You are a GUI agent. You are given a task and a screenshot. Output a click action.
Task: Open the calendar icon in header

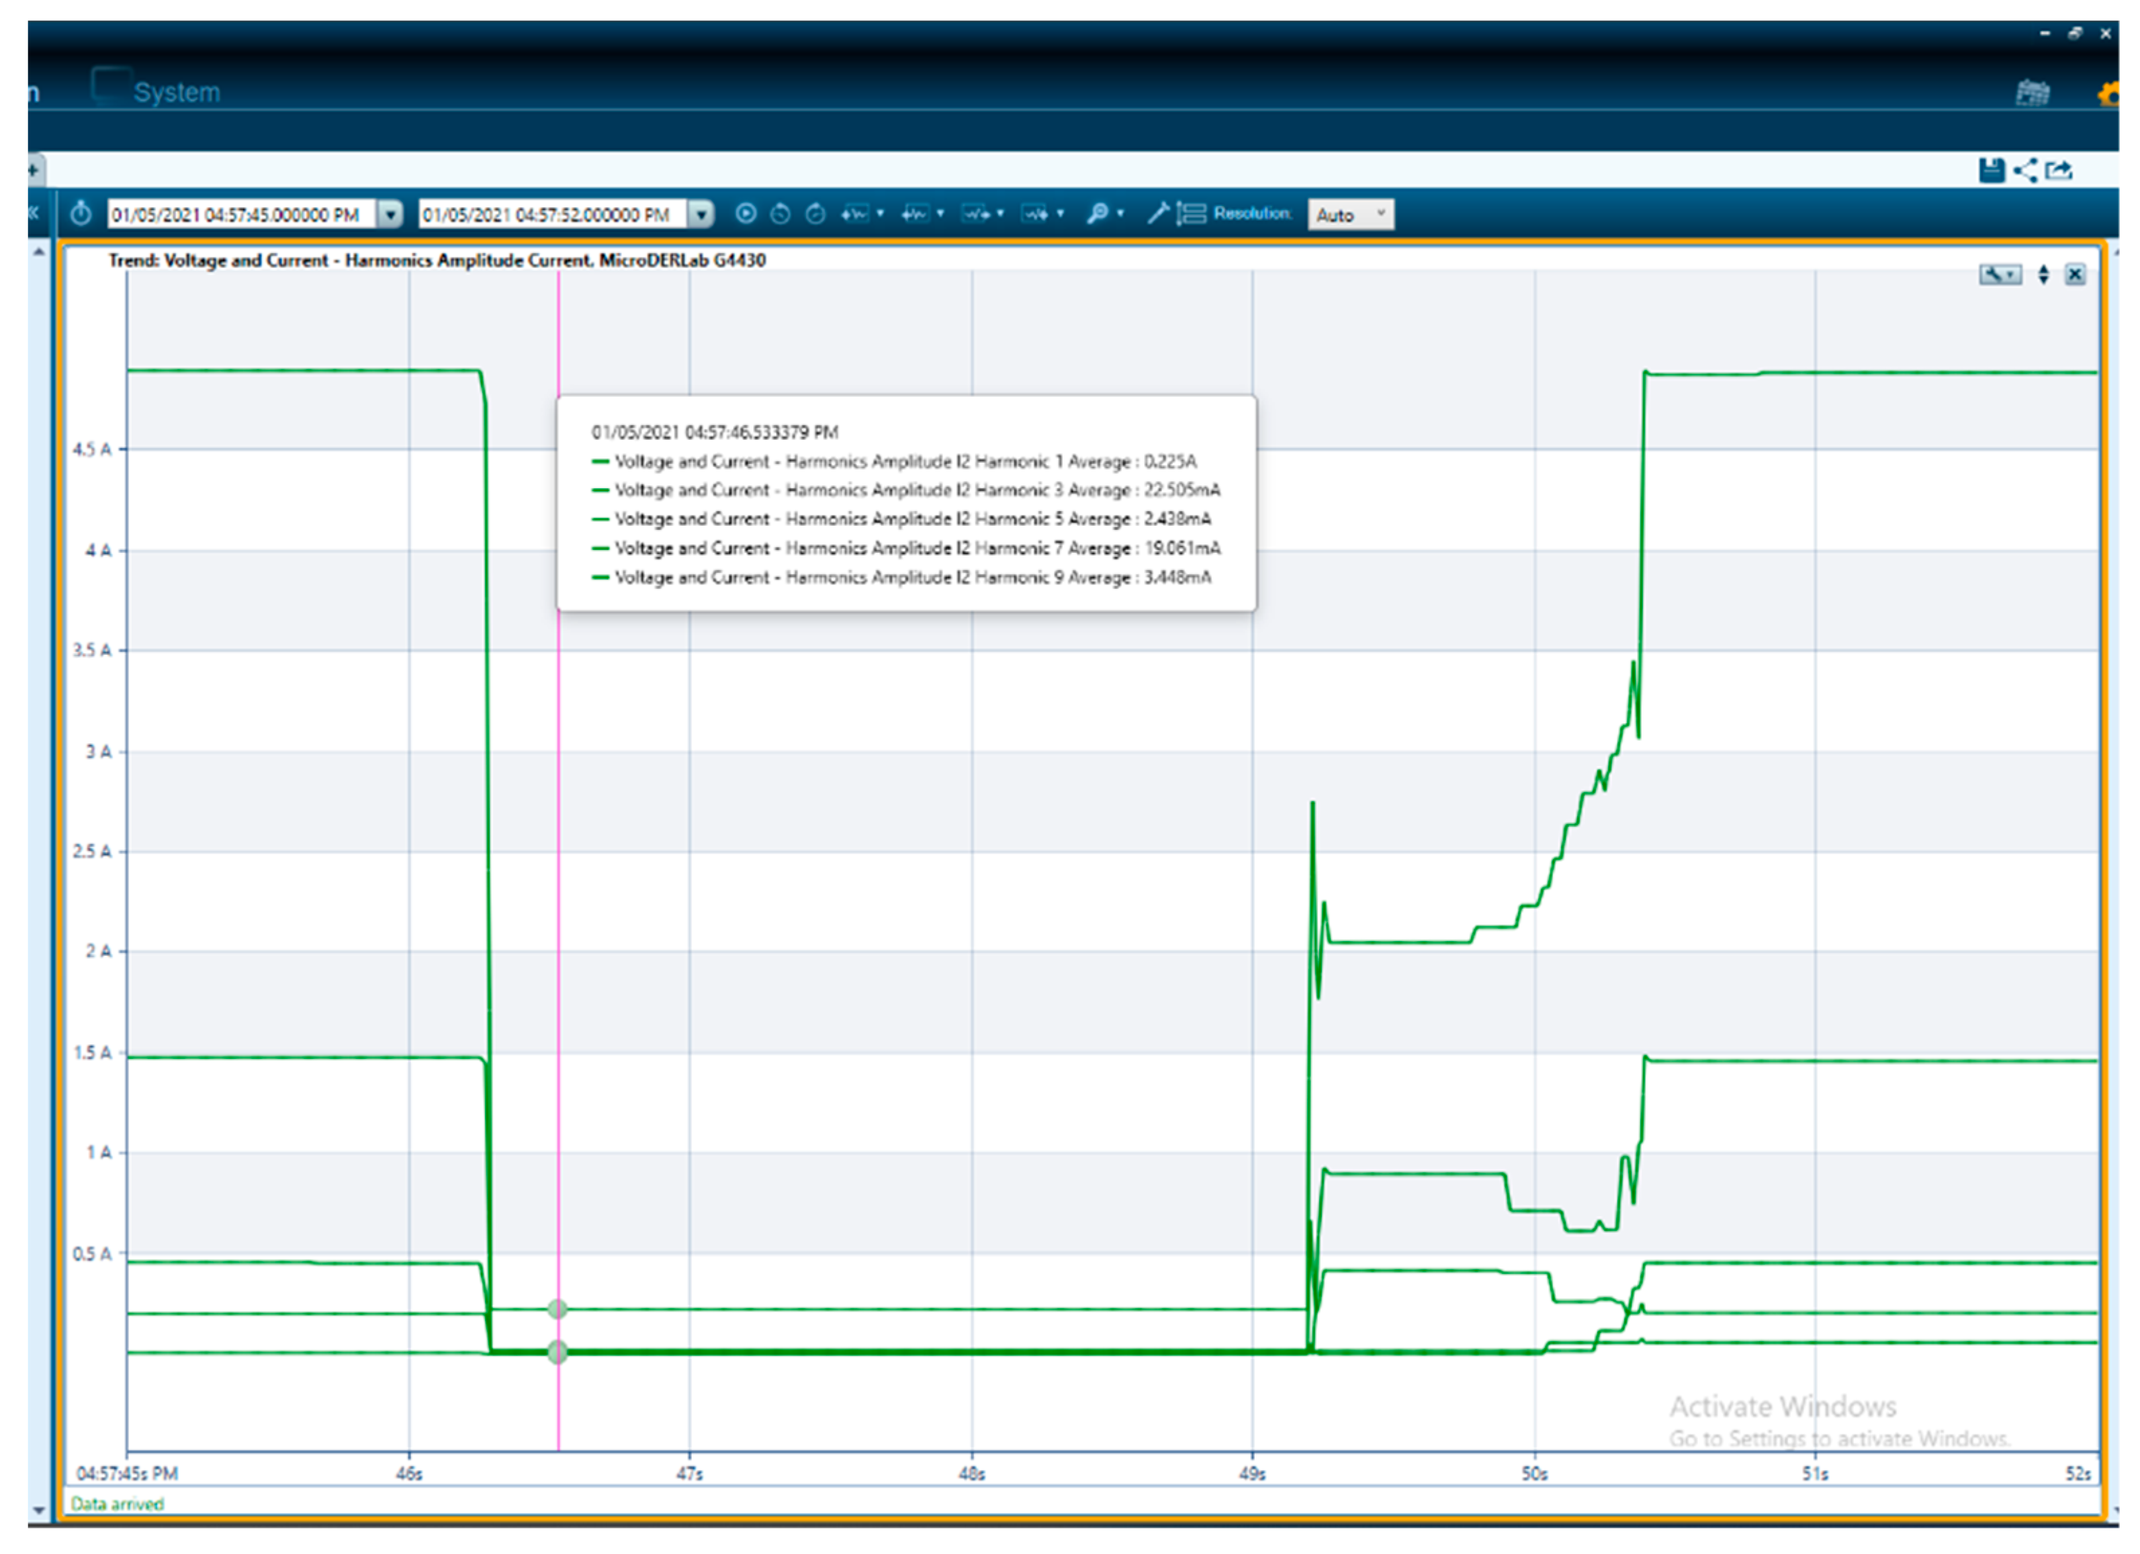pos(2033,93)
